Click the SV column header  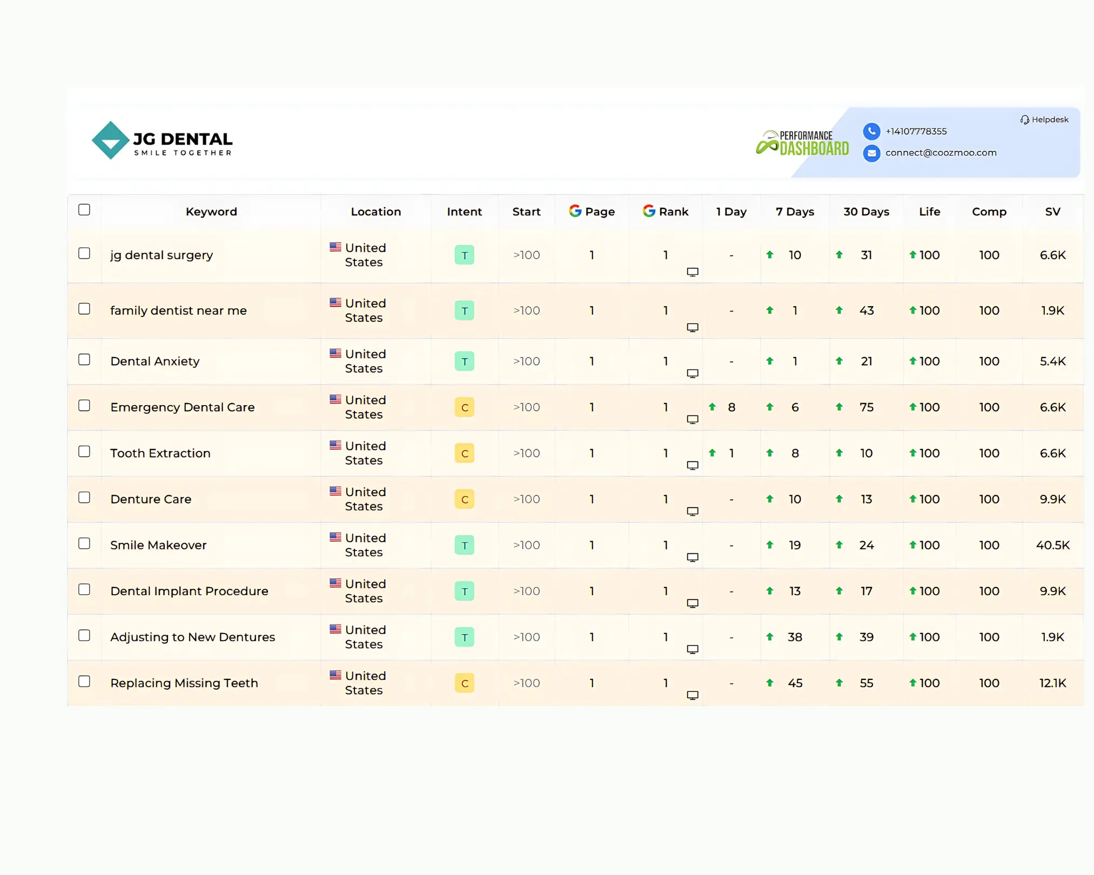click(x=1052, y=211)
